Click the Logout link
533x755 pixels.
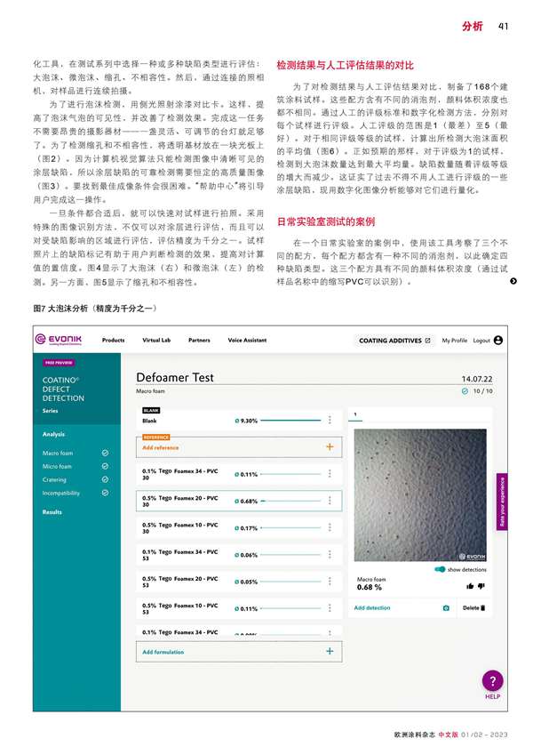click(481, 340)
